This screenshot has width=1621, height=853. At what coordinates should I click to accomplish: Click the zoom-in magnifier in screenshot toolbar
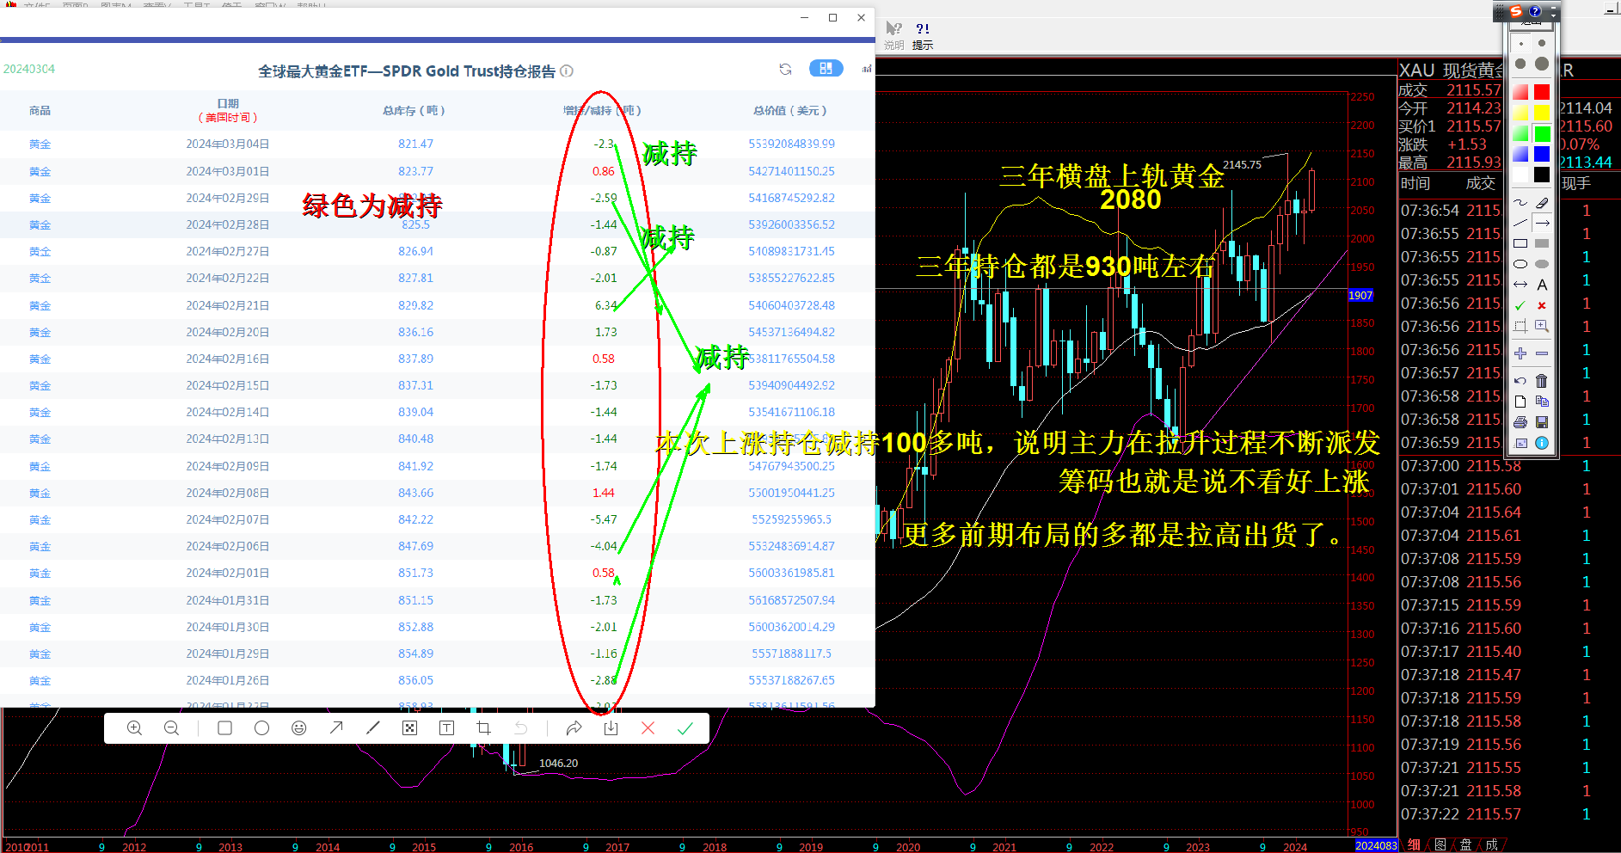click(x=135, y=728)
